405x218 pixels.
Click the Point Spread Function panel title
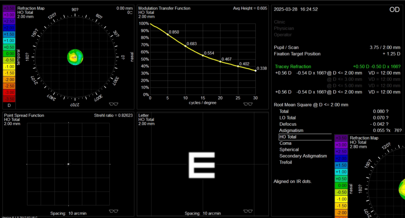pos(24,115)
